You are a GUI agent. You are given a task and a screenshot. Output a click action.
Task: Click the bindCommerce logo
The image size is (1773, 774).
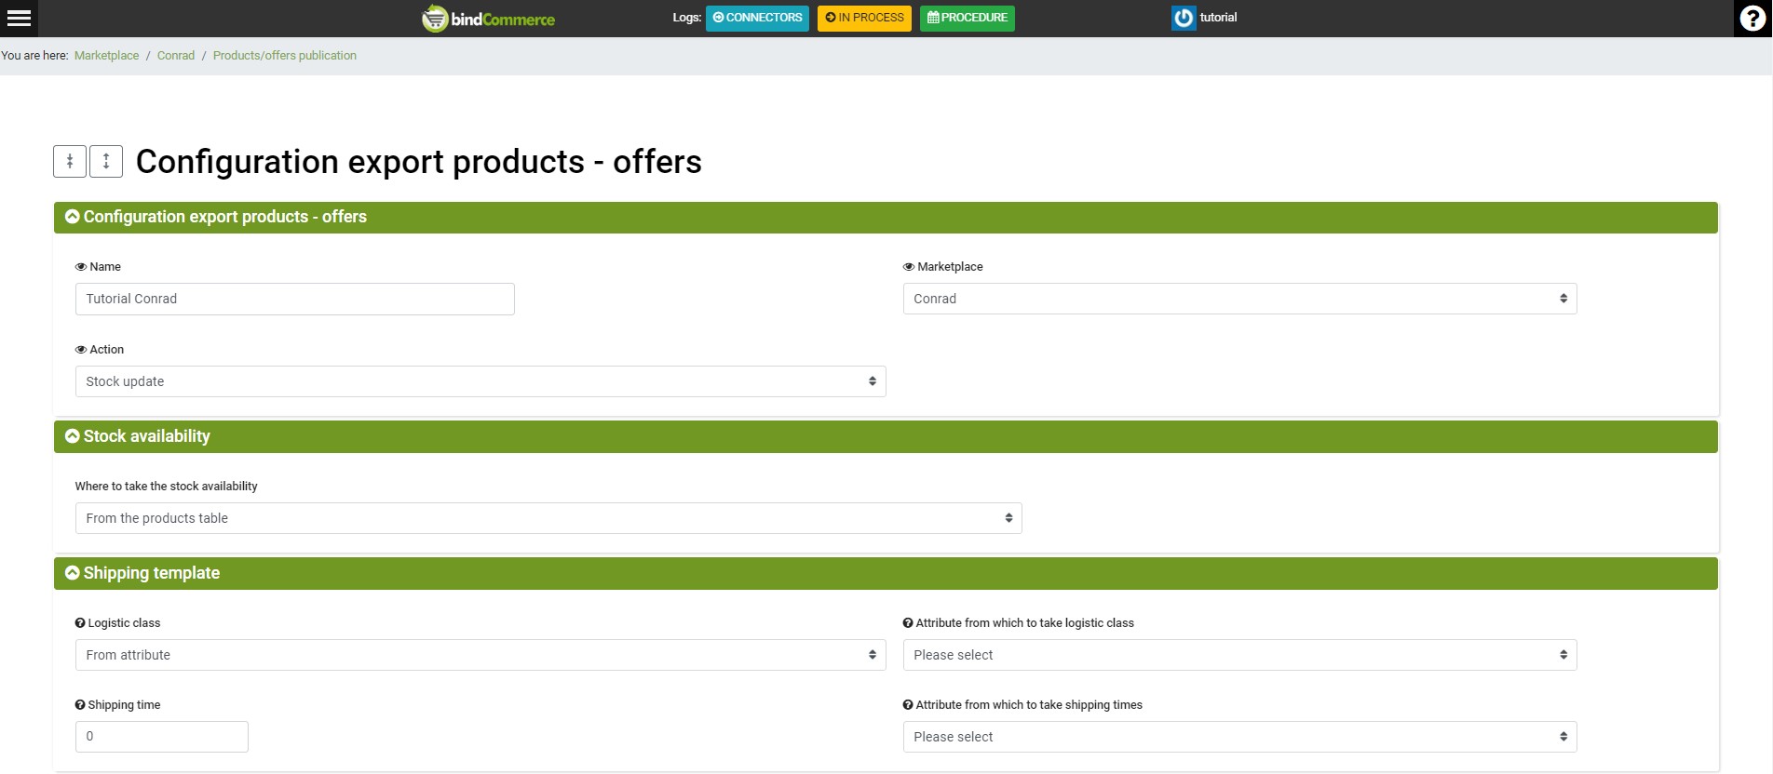click(x=488, y=19)
